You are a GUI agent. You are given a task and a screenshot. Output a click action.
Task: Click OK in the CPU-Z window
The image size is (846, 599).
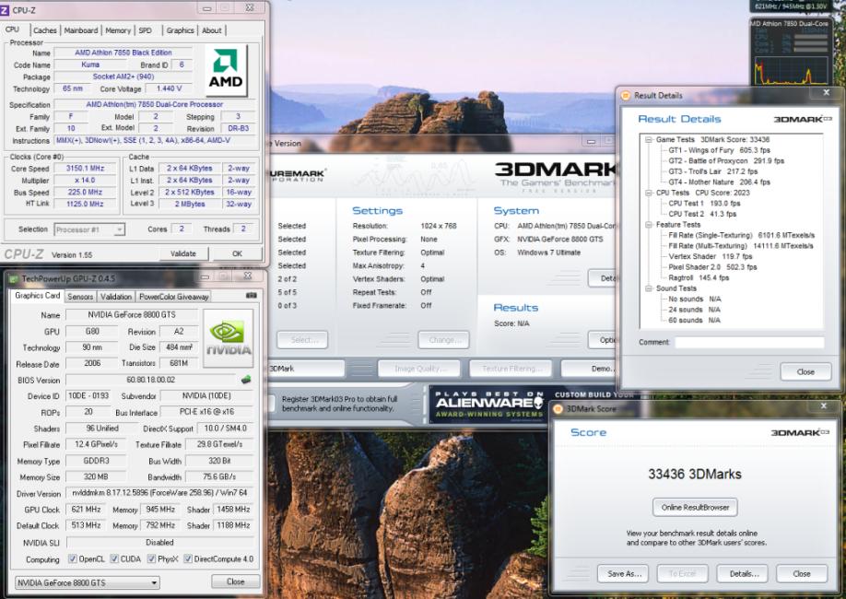(238, 253)
